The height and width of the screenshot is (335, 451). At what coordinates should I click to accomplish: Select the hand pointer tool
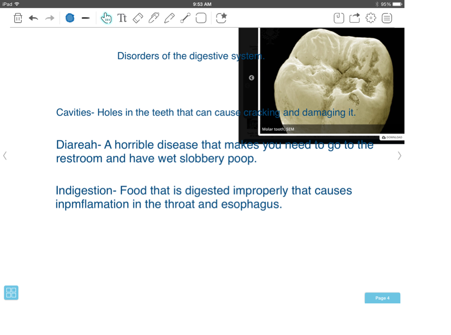106,18
